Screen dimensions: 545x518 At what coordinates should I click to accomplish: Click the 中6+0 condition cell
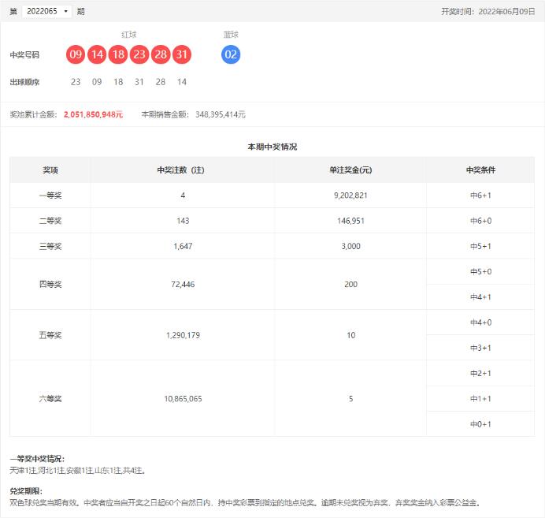[480, 221]
